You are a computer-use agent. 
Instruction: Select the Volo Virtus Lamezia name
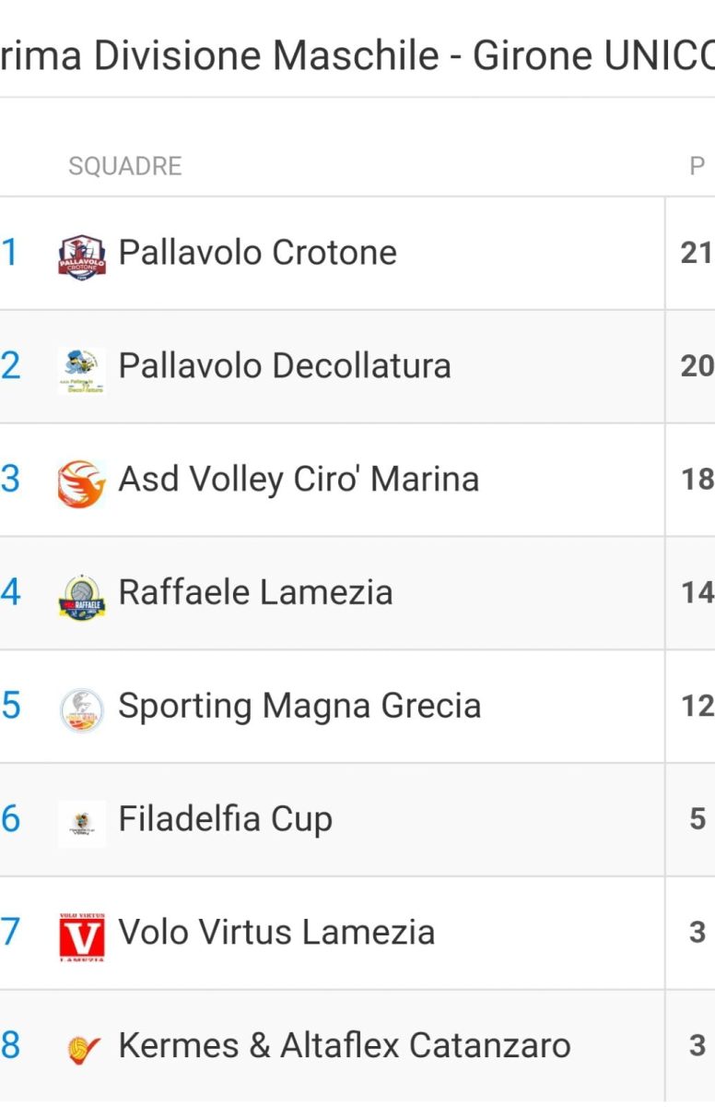click(x=276, y=933)
